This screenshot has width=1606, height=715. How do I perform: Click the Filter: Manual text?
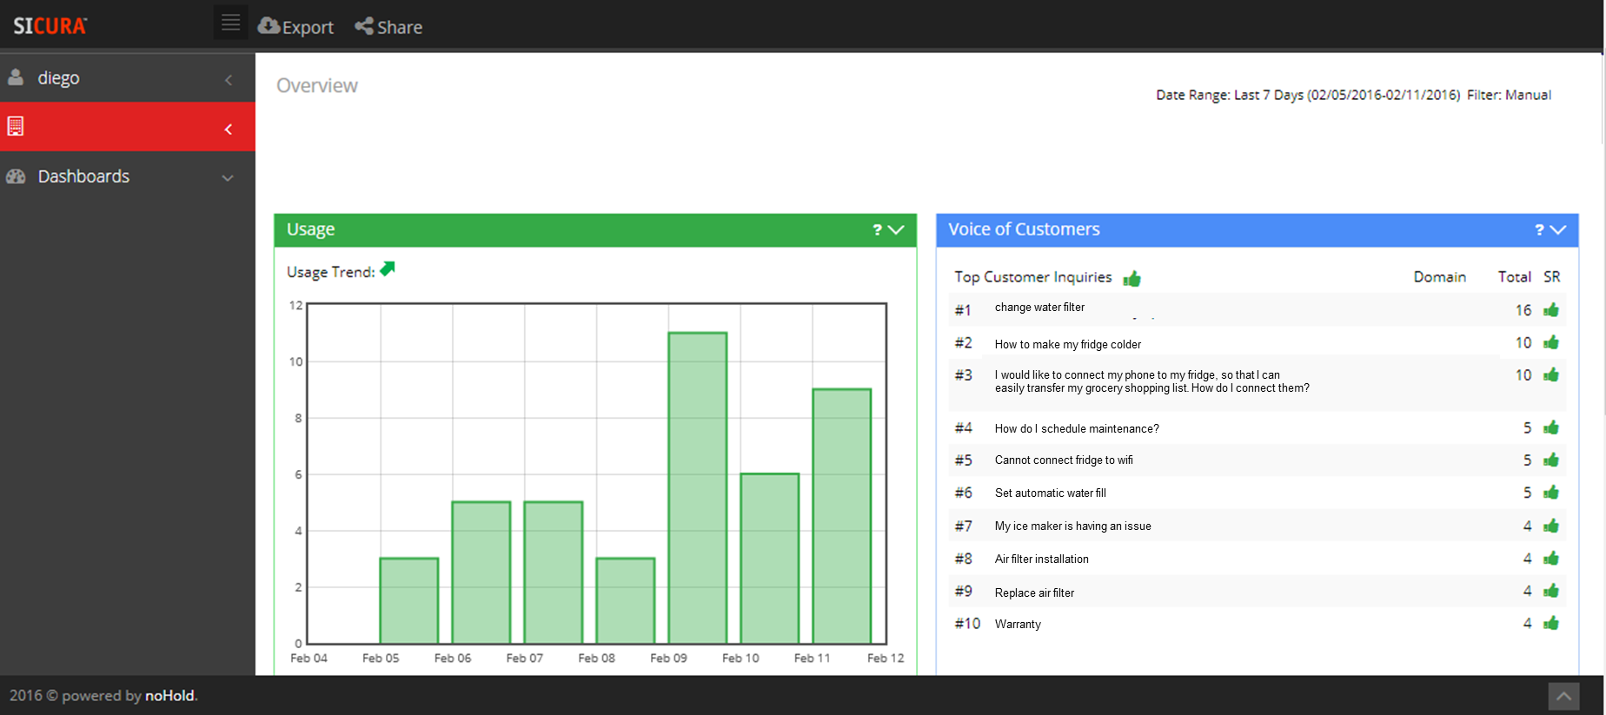[1509, 96]
